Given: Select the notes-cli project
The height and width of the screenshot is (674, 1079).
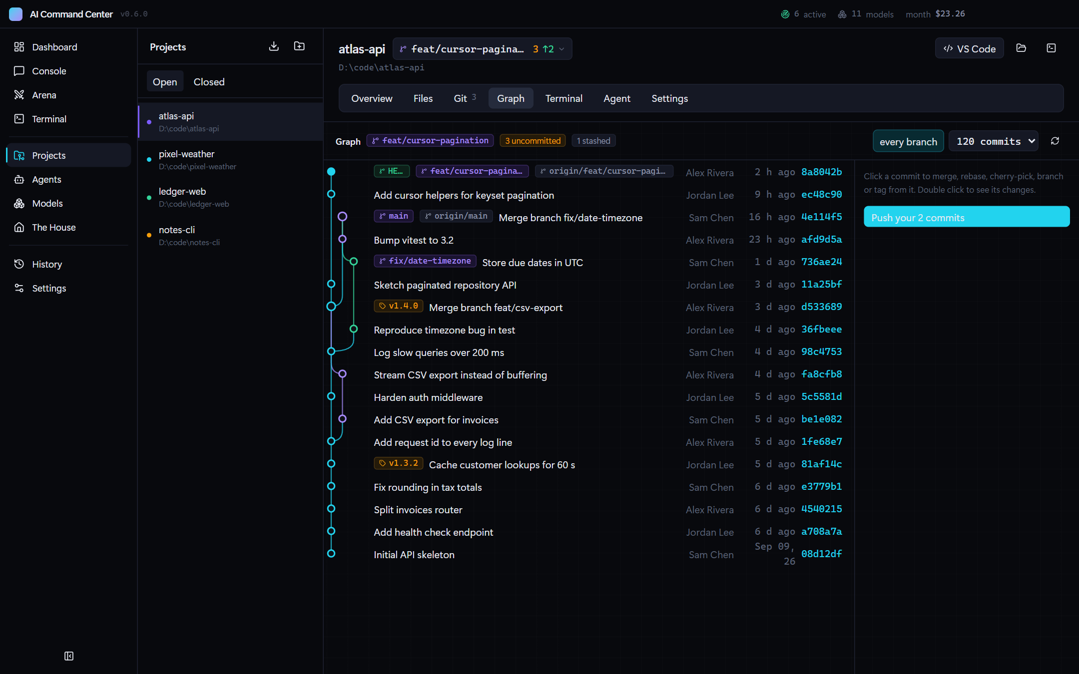Looking at the screenshot, I should coord(230,236).
